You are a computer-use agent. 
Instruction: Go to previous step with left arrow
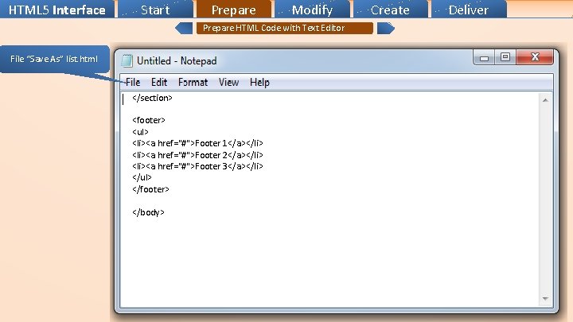(184, 28)
